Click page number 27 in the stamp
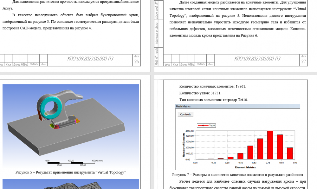 click(x=303, y=62)
